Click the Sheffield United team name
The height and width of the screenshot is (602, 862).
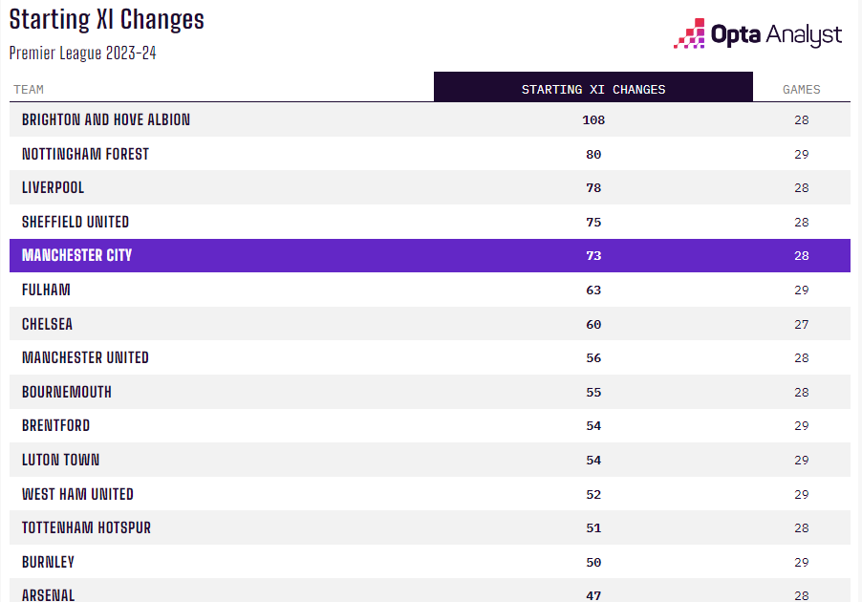click(75, 222)
